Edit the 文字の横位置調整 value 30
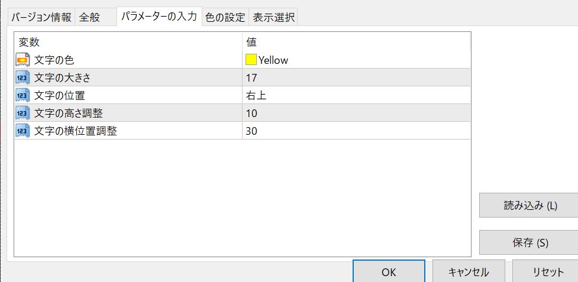The image size is (578, 282). tap(355, 131)
